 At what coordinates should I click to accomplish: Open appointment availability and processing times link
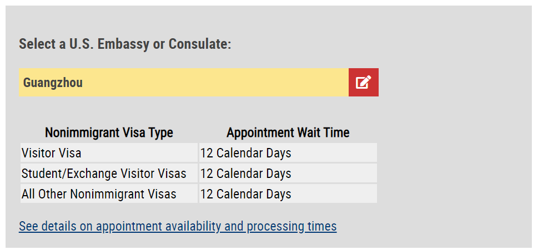click(178, 226)
